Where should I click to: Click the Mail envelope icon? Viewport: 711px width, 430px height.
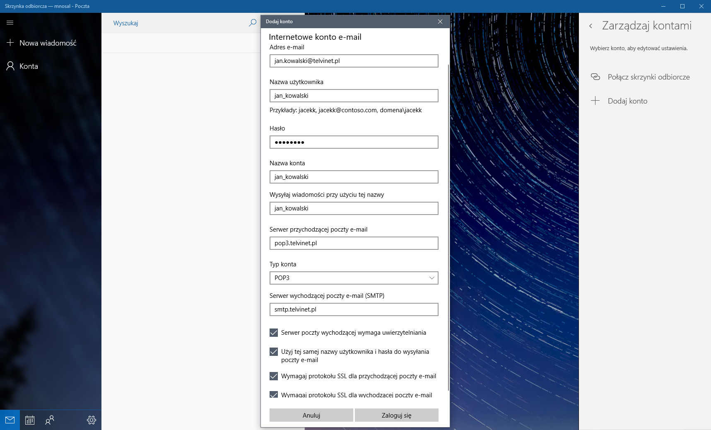coord(10,420)
